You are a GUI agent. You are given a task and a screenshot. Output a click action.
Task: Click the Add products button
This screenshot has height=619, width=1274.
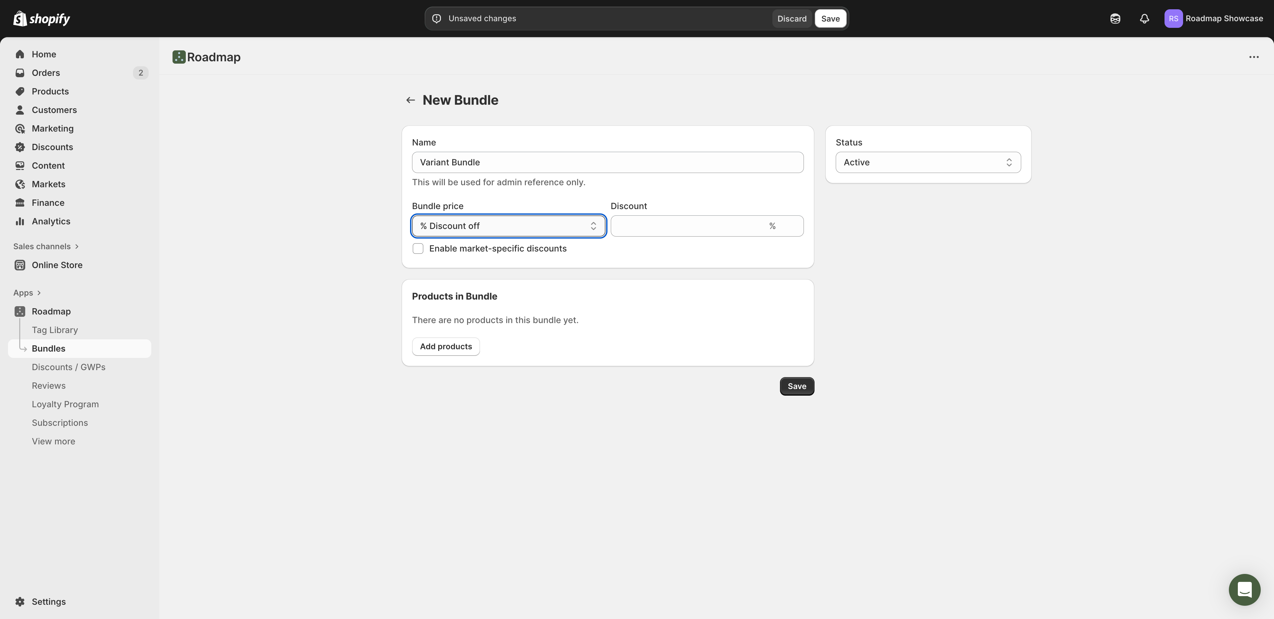[446, 347]
